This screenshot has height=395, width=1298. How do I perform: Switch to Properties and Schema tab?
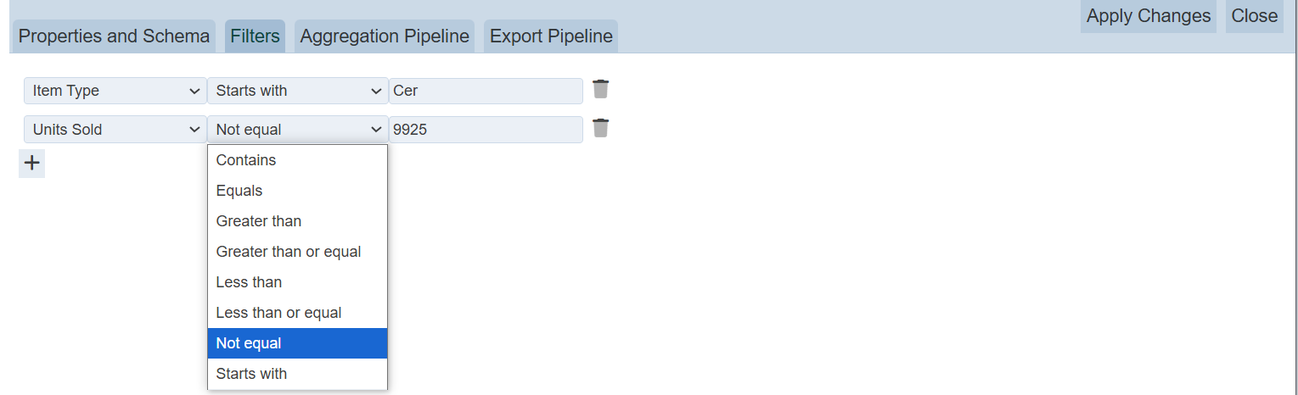(114, 36)
